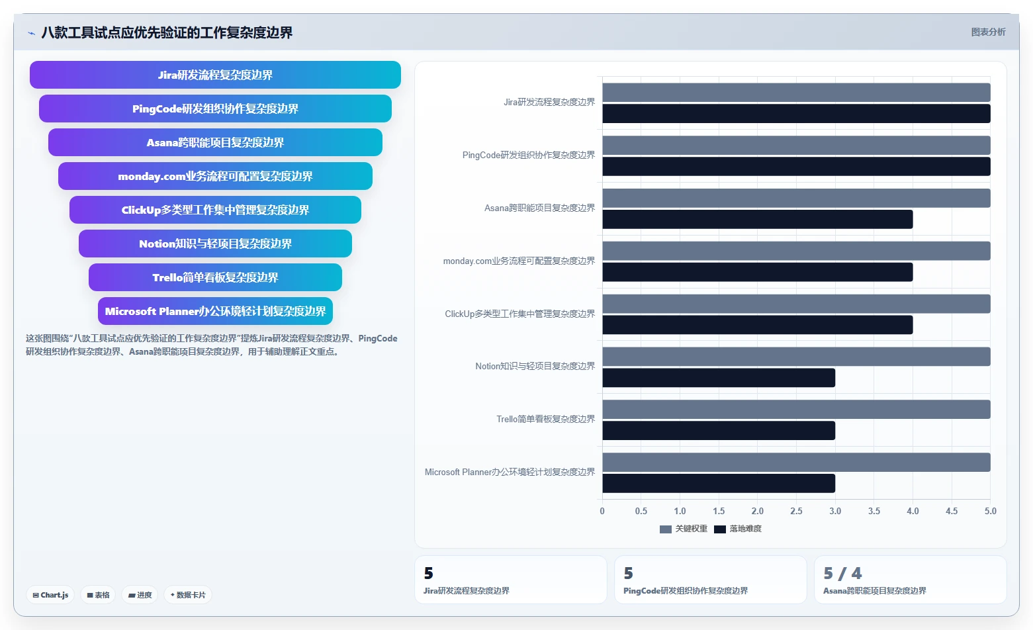Click the Asana dark 落地难度 bar
The width and height of the screenshot is (1033, 630).
tap(758, 220)
